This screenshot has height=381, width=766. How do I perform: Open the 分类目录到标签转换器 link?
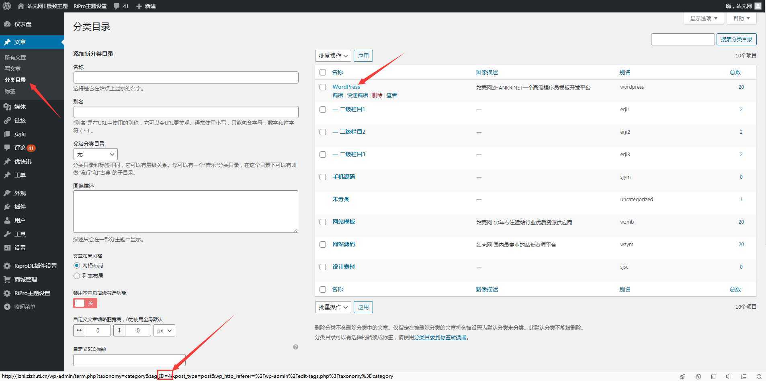click(x=440, y=337)
